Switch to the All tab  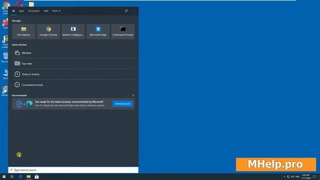tap(13, 11)
